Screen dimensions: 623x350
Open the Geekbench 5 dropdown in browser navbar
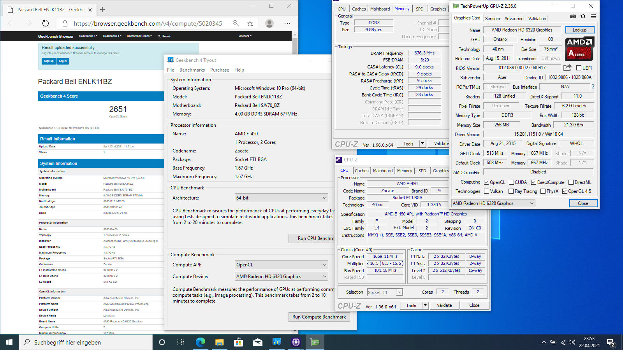pyautogui.click(x=88, y=36)
